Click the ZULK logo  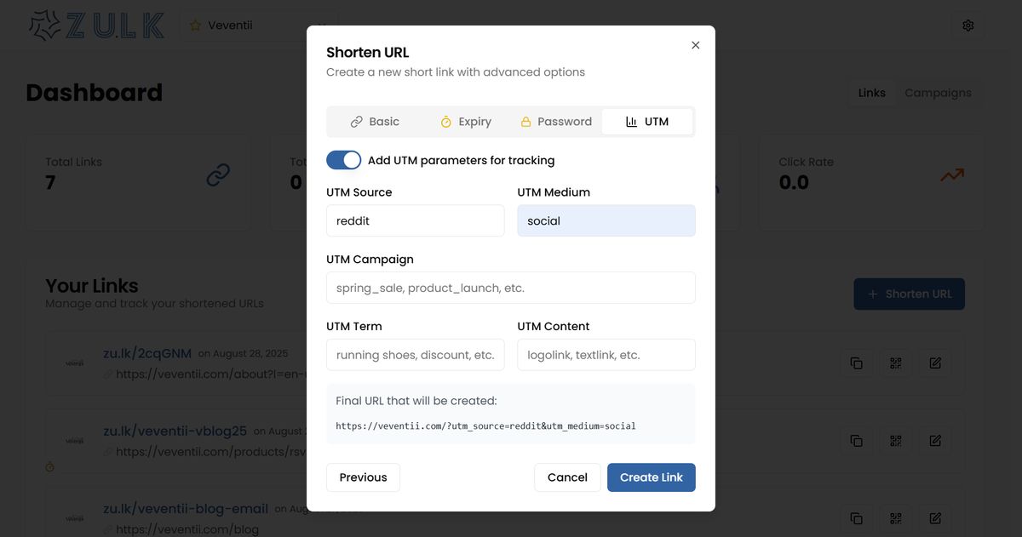point(96,26)
